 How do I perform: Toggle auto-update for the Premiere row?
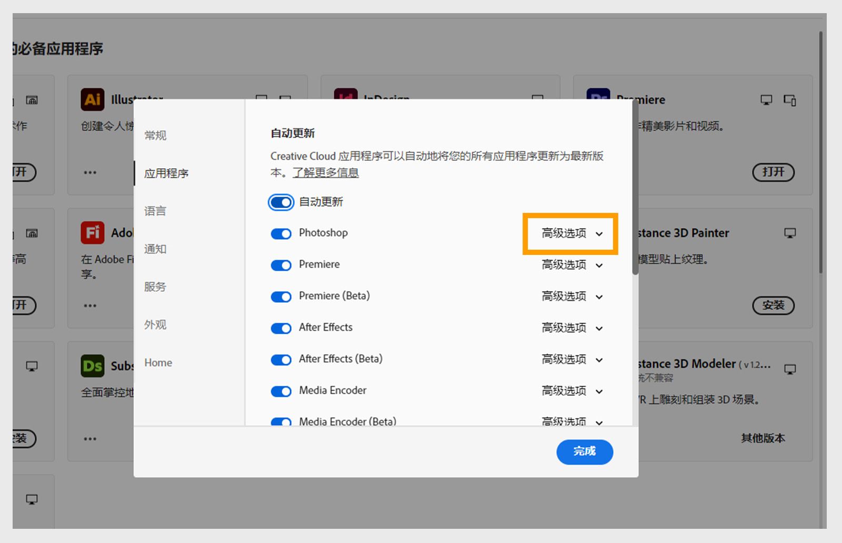[x=281, y=265]
